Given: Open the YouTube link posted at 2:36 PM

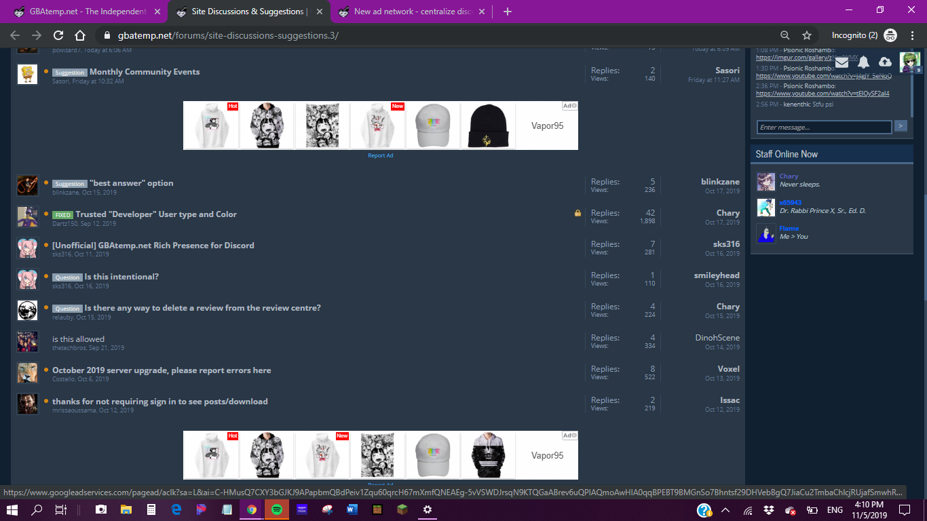Looking at the screenshot, I should point(822,94).
